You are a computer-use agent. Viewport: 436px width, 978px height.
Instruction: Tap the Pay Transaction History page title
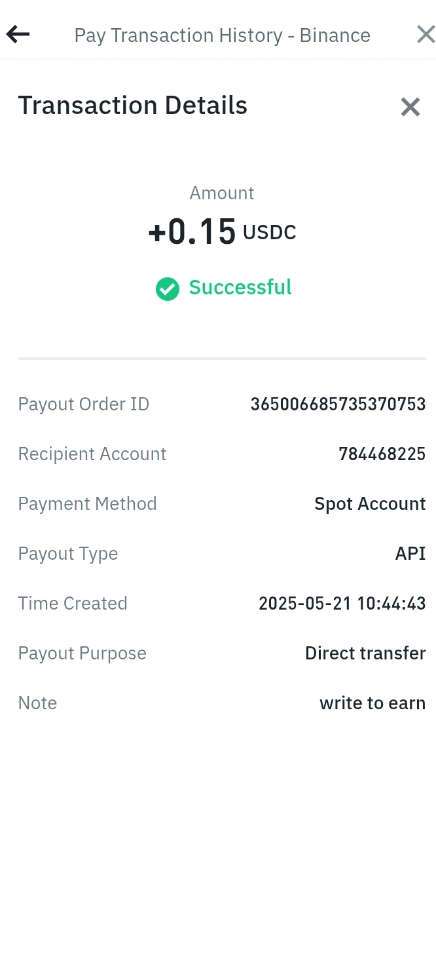point(223,35)
